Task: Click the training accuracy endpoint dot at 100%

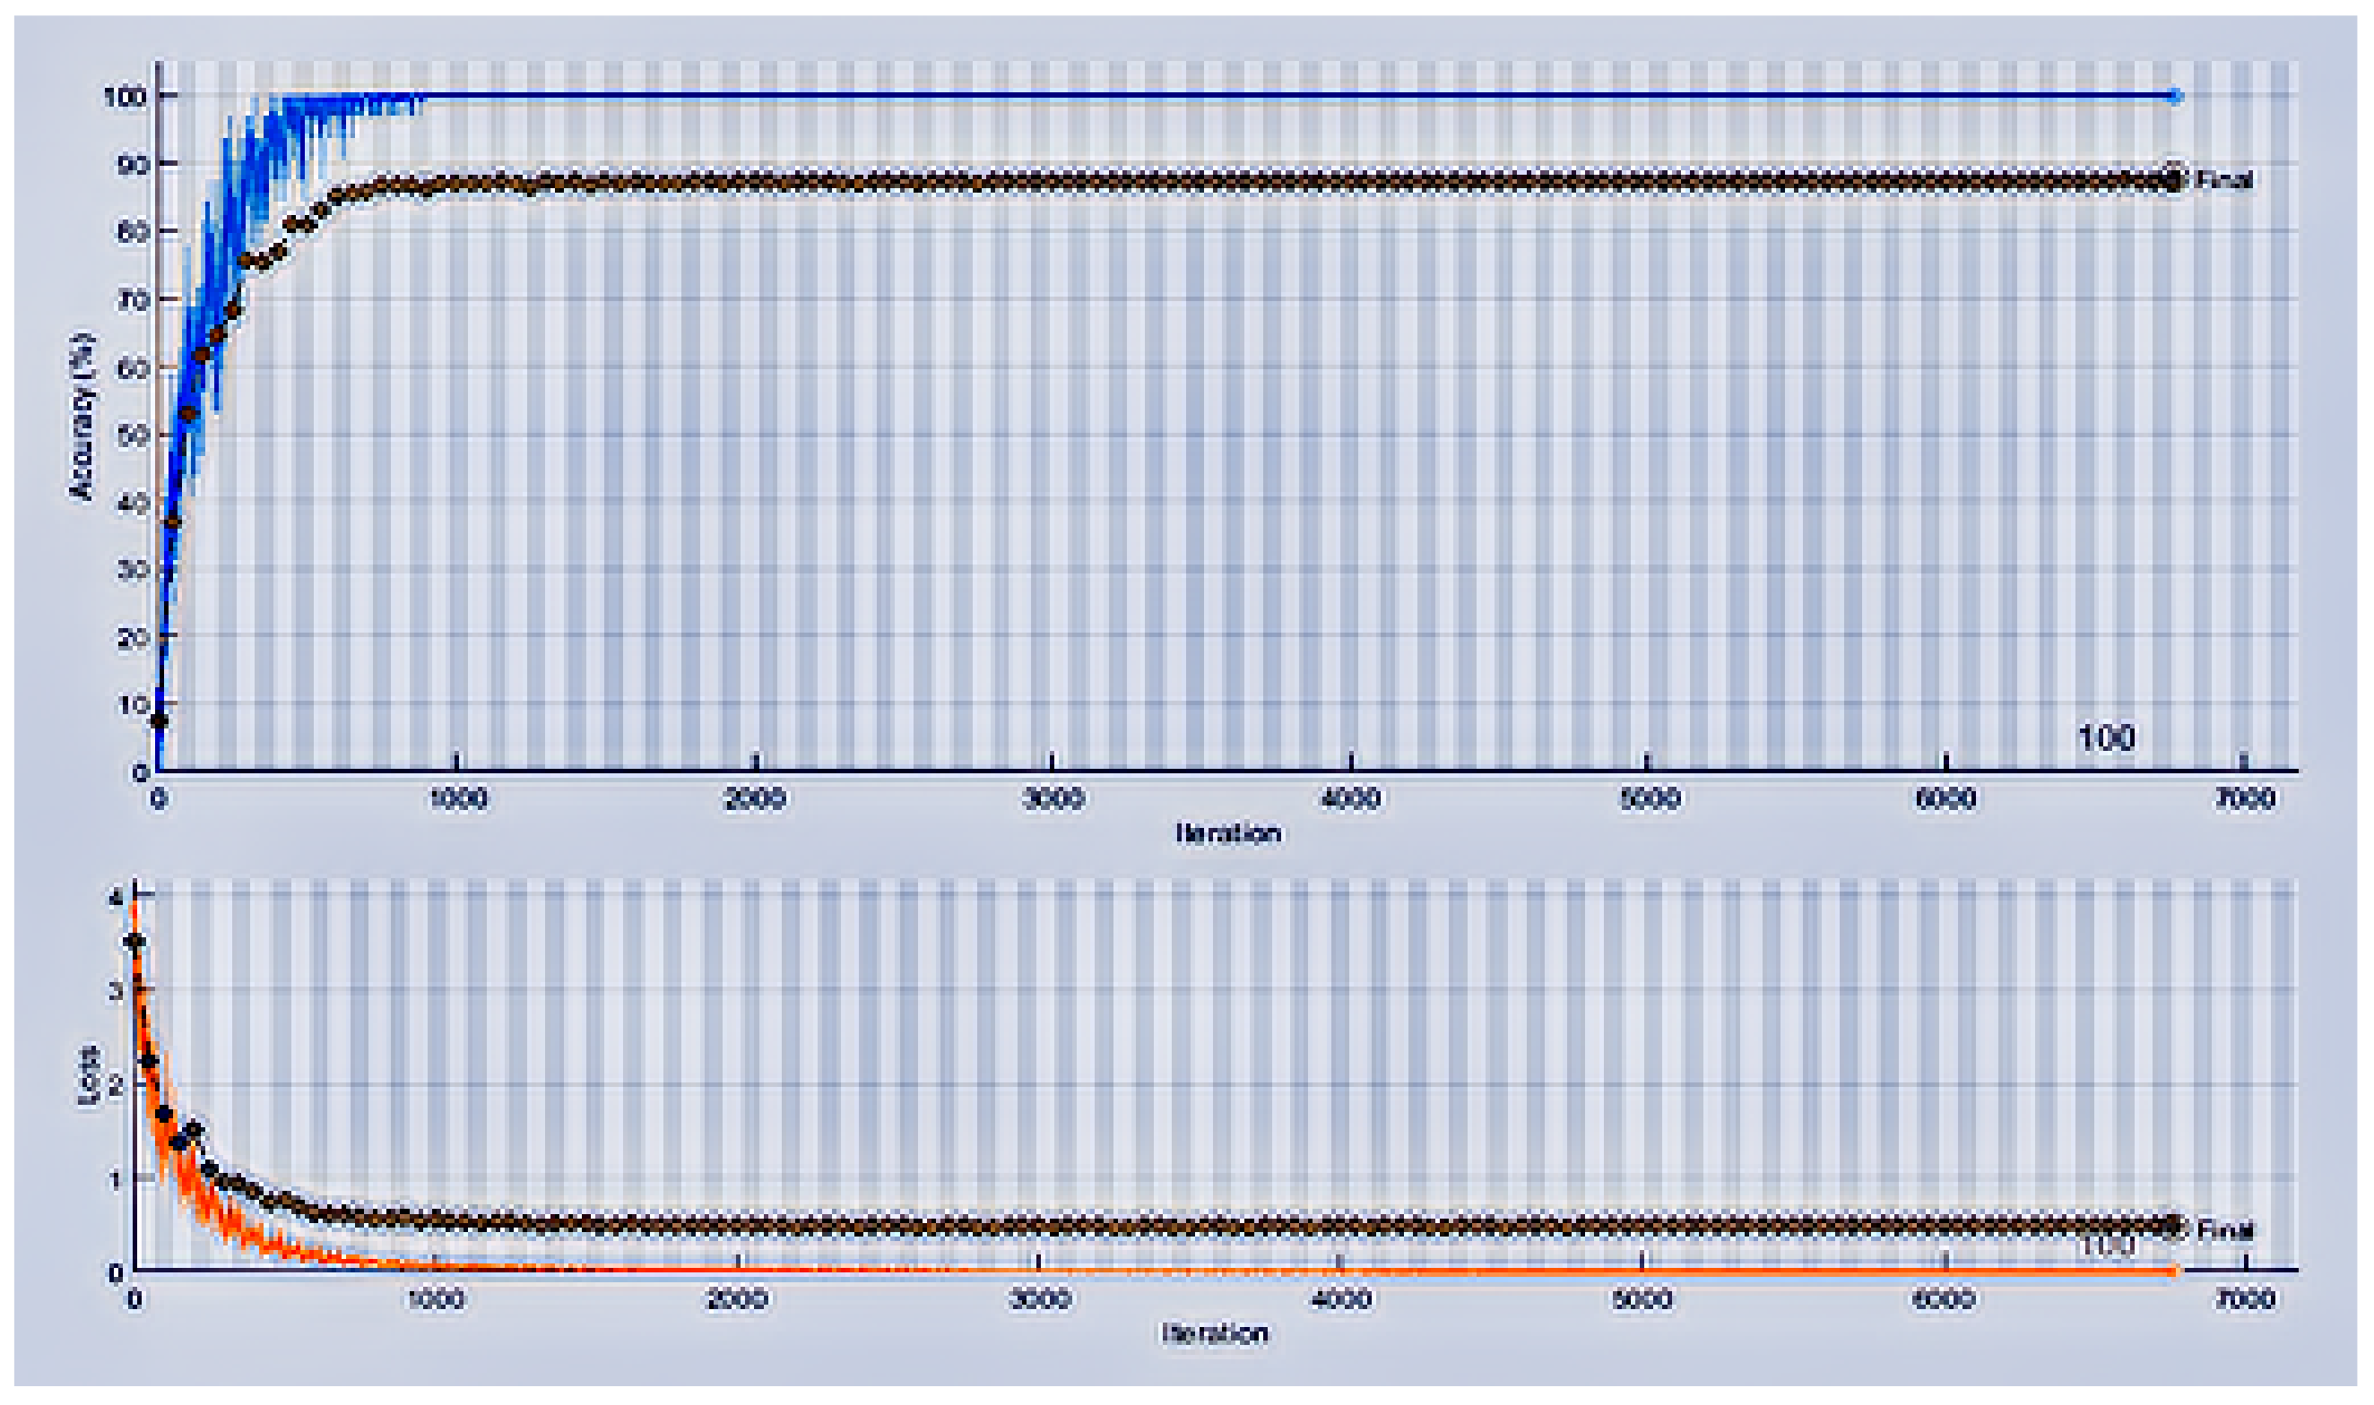Action: pos(2175,96)
